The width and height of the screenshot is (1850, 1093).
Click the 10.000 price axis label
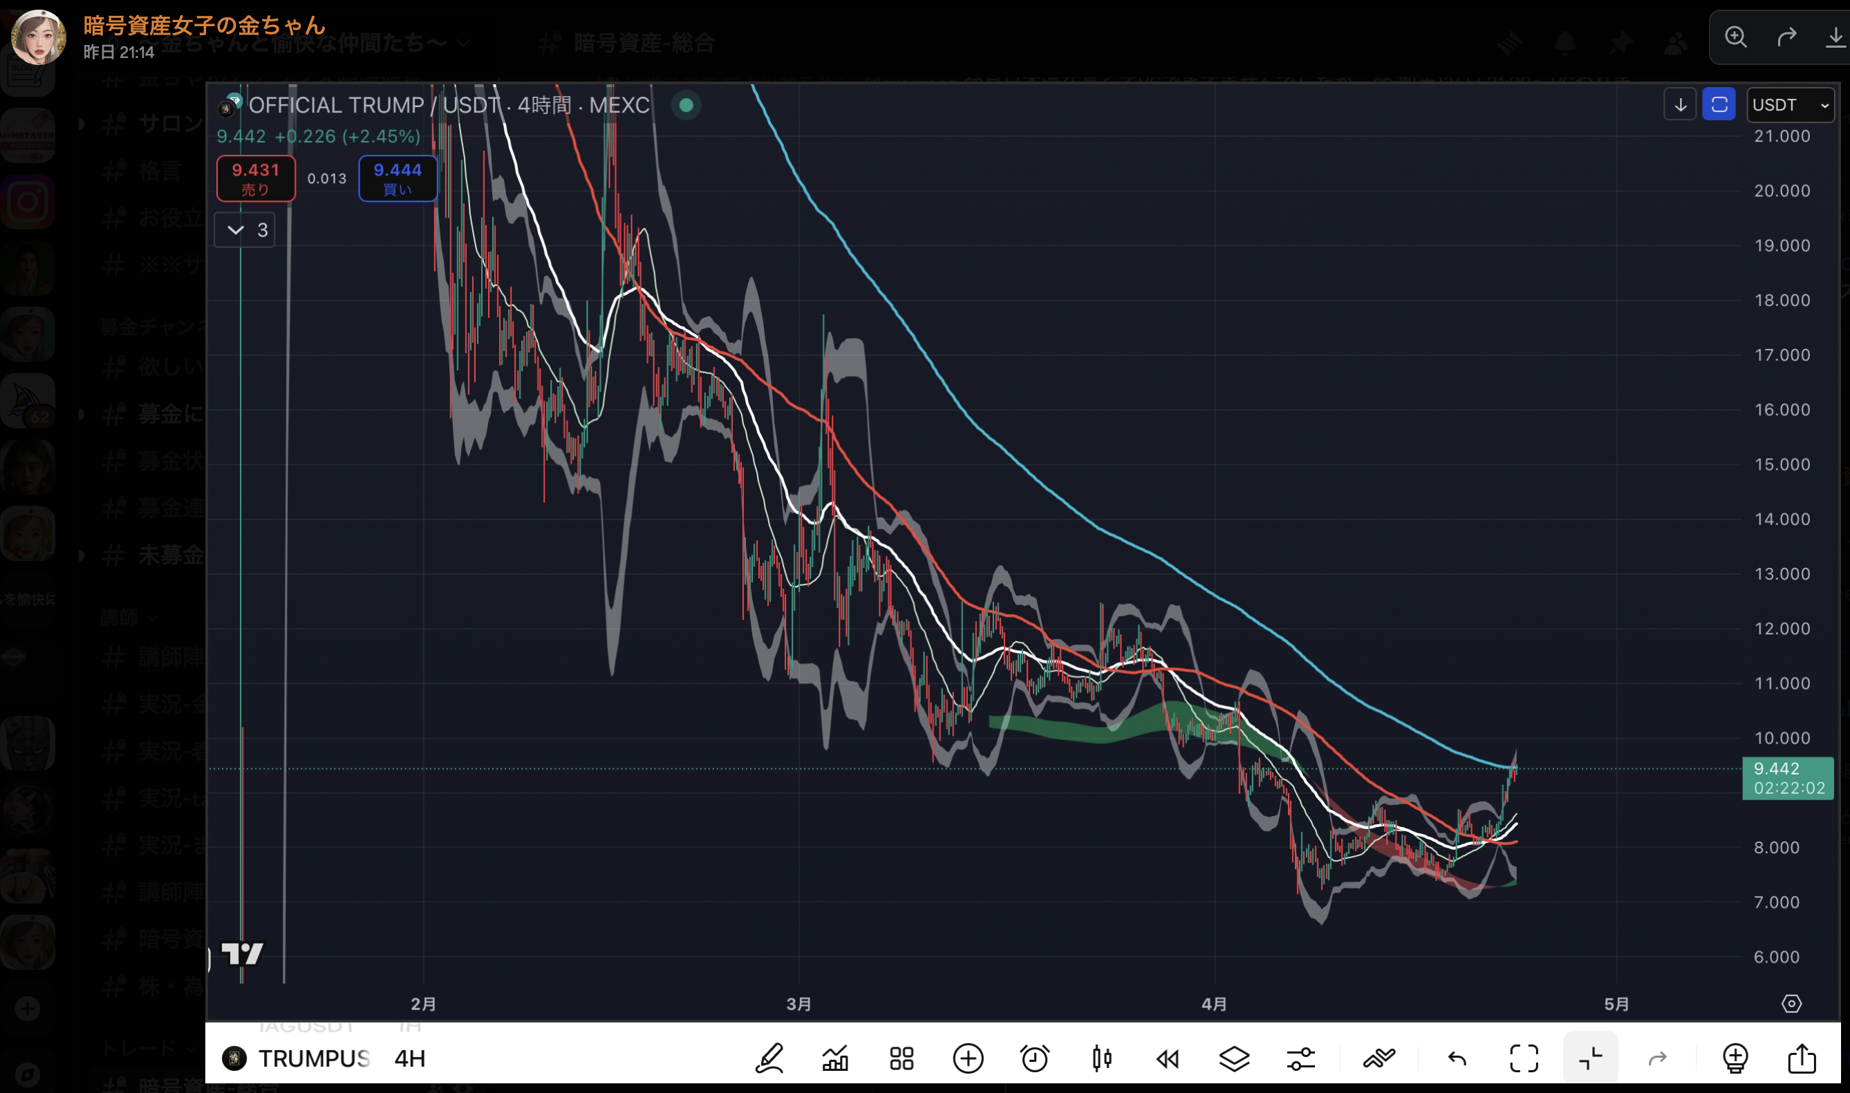click(1782, 738)
